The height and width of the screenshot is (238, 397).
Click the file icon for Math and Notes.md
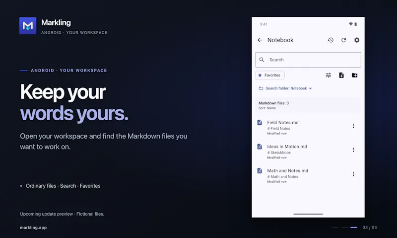260,170
